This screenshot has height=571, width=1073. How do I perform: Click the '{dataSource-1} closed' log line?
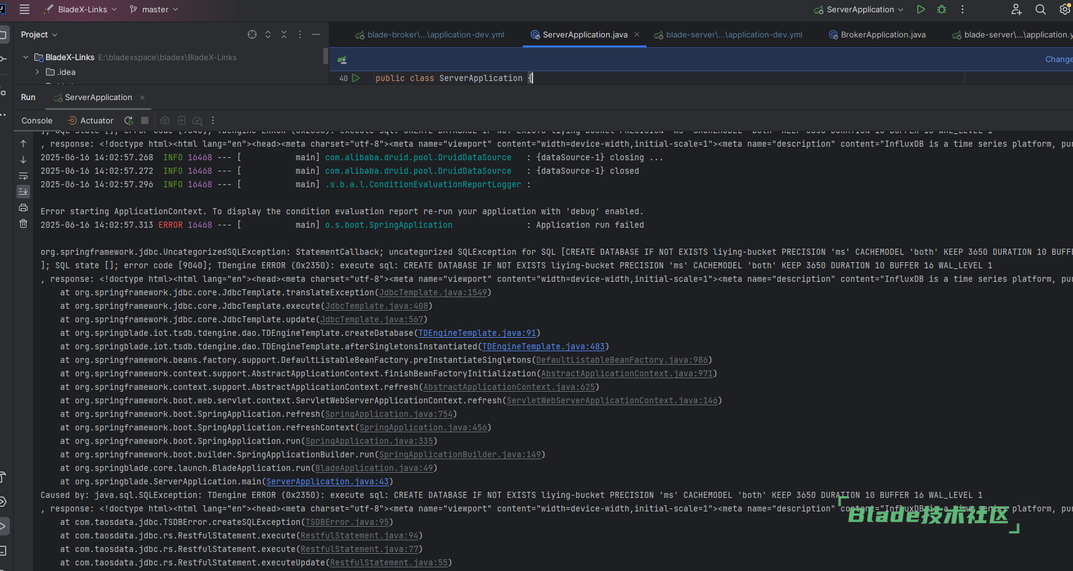(340, 171)
